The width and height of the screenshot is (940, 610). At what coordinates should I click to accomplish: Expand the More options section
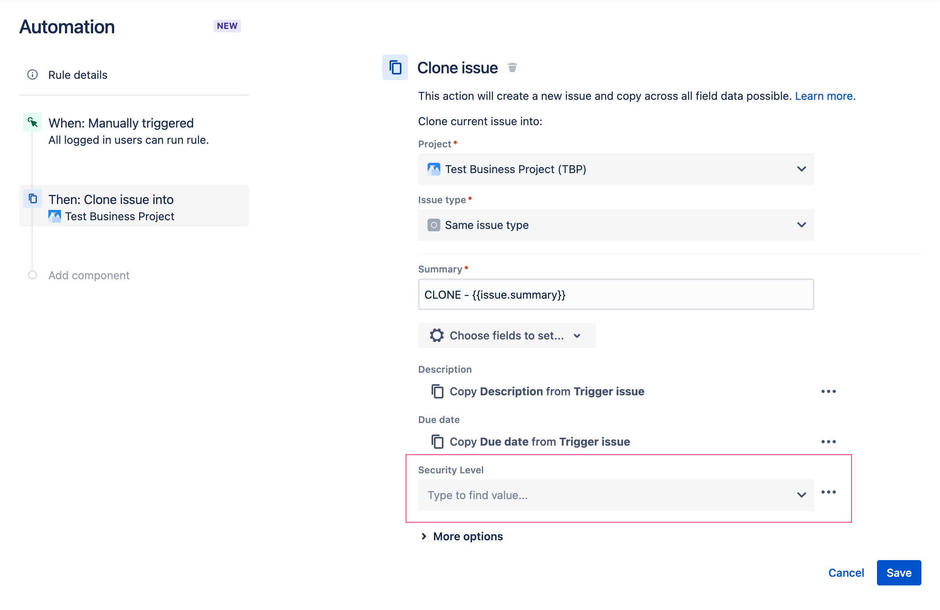(x=462, y=536)
